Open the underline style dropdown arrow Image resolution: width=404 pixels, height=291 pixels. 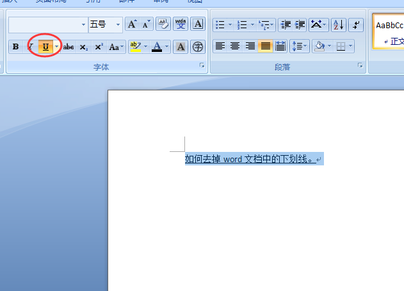click(x=57, y=47)
